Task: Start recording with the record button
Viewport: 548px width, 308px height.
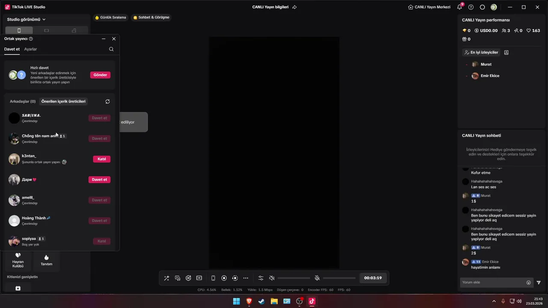Action: [x=224, y=278]
